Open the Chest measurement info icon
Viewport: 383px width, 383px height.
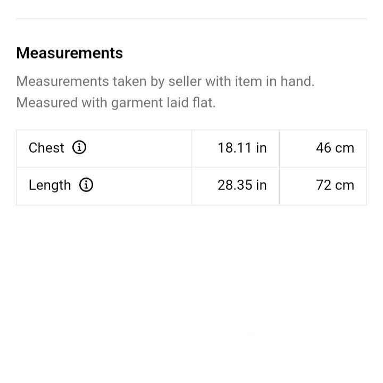pos(79,147)
